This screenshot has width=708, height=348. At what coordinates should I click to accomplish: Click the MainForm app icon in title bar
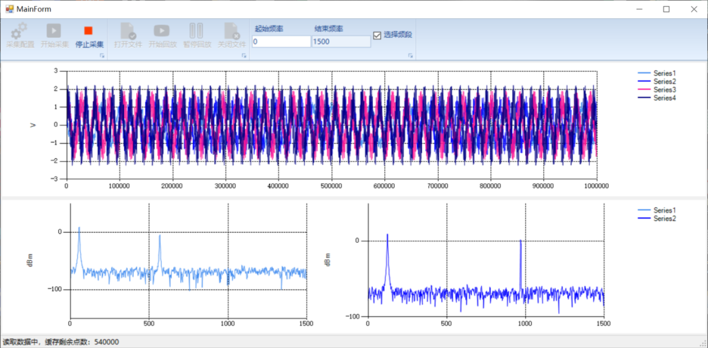pos(9,9)
